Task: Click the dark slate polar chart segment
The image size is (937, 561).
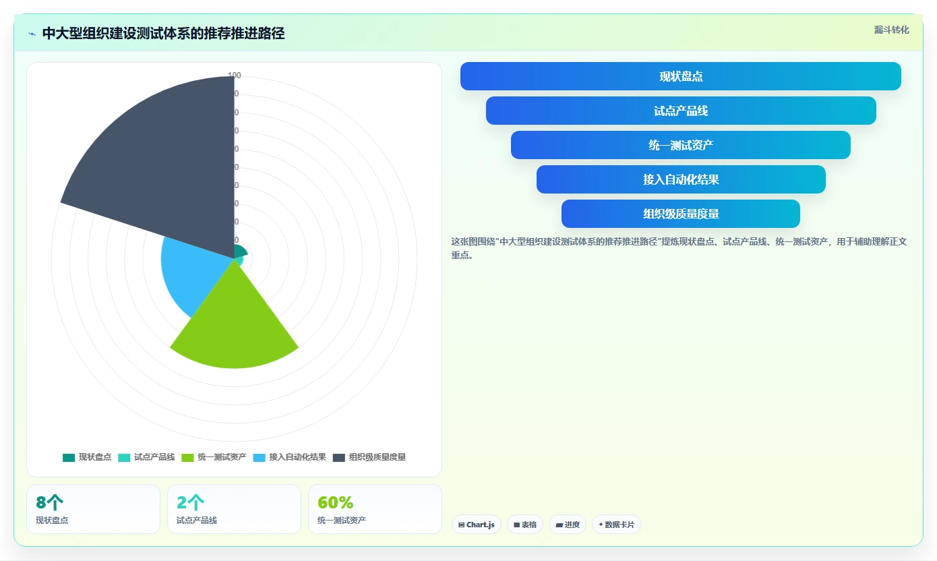Action: point(169,162)
